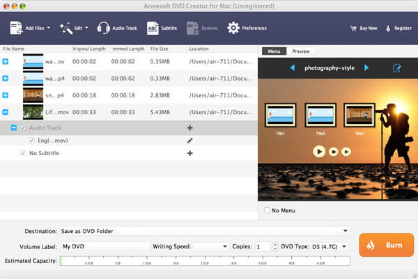Click the 2.83MB file size cell
This screenshot has height=279, width=418.
pyautogui.click(x=160, y=95)
